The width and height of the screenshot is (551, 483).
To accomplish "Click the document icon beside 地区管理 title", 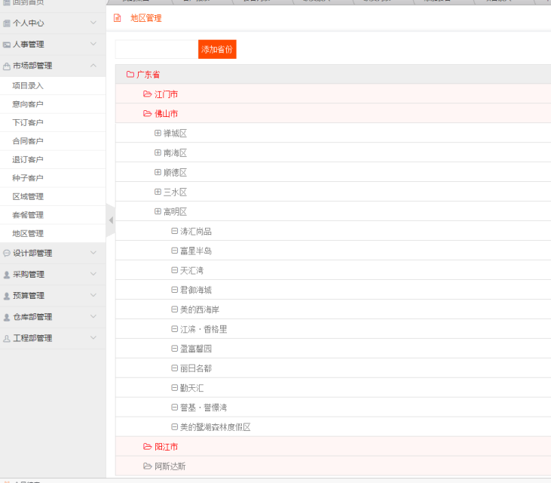I will (118, 18).
